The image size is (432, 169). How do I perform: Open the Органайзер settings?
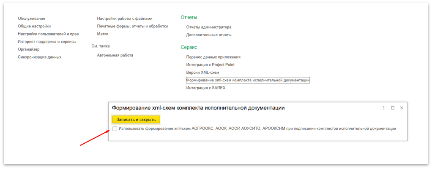point(29,49)
